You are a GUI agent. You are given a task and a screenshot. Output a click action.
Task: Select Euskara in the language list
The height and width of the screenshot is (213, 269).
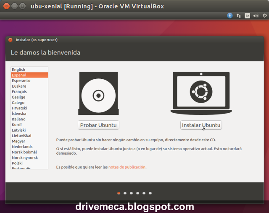tap(29, 86)
